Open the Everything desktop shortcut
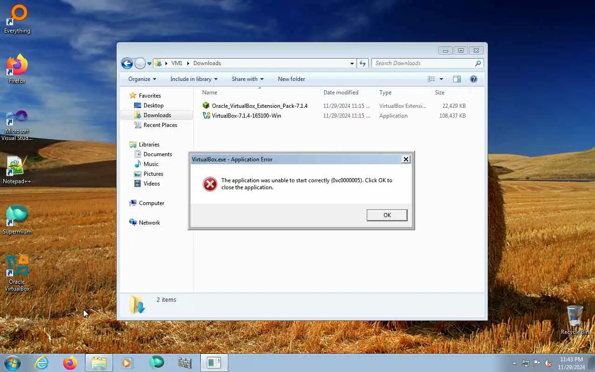This screenshot has height=372, width=595. [x=17, y=20]
